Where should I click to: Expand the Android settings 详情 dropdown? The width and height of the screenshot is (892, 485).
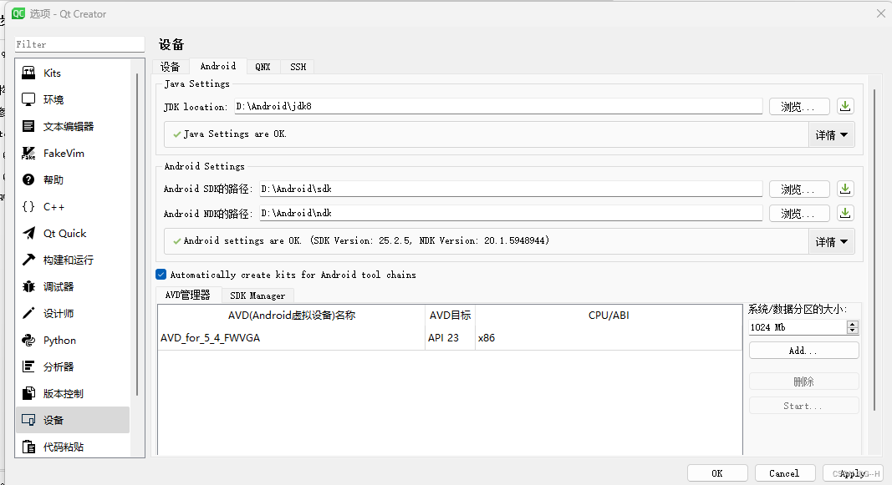(x=832, y=241)
